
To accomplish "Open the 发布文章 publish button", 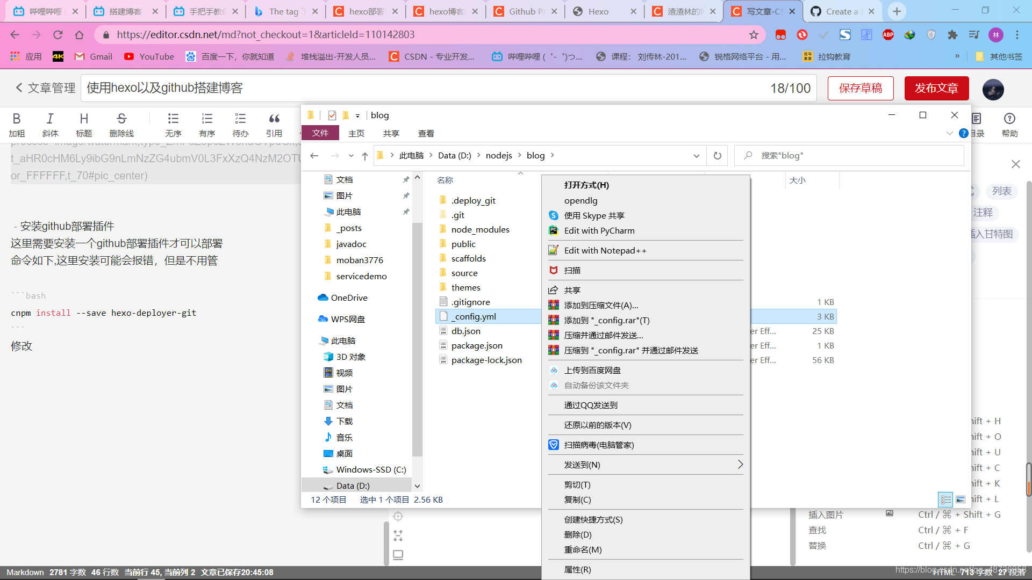I will (x=937, y=87).
